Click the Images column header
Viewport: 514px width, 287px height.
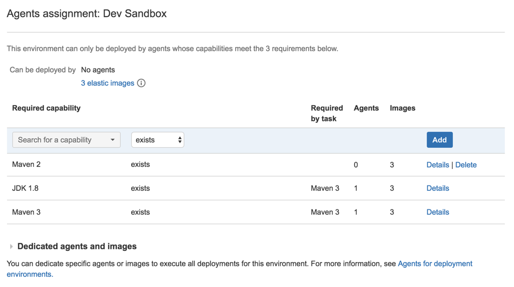click(x=402, y=108)
